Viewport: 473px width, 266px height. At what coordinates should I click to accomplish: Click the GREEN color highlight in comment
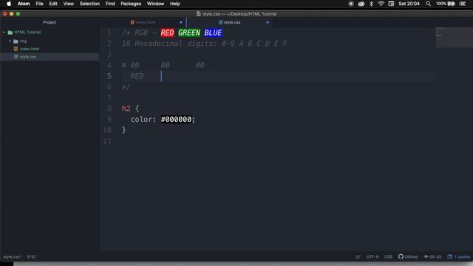(x=189, y=33)
